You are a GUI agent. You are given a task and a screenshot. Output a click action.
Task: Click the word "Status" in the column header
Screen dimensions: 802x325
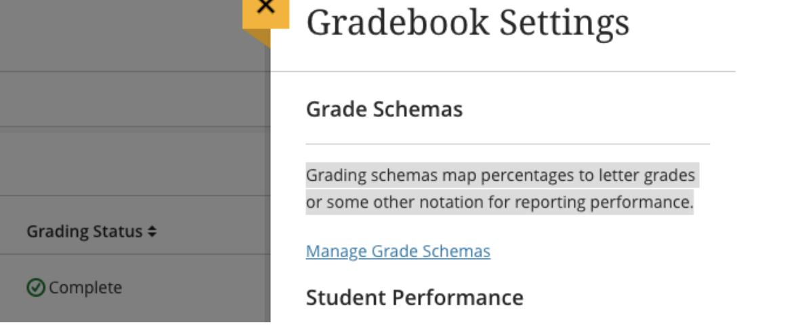click(x=118, y=232)
